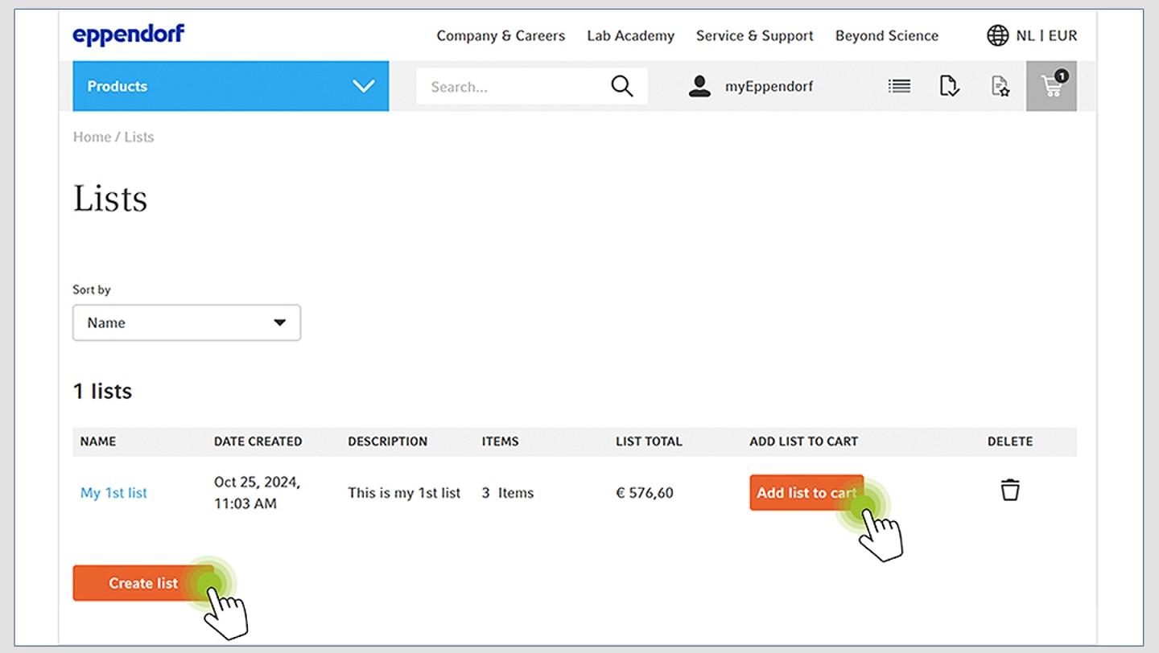Expand the Products dropdown menu
The width and height of the screenshot is (1159, 653).
(x=231, y=86)
